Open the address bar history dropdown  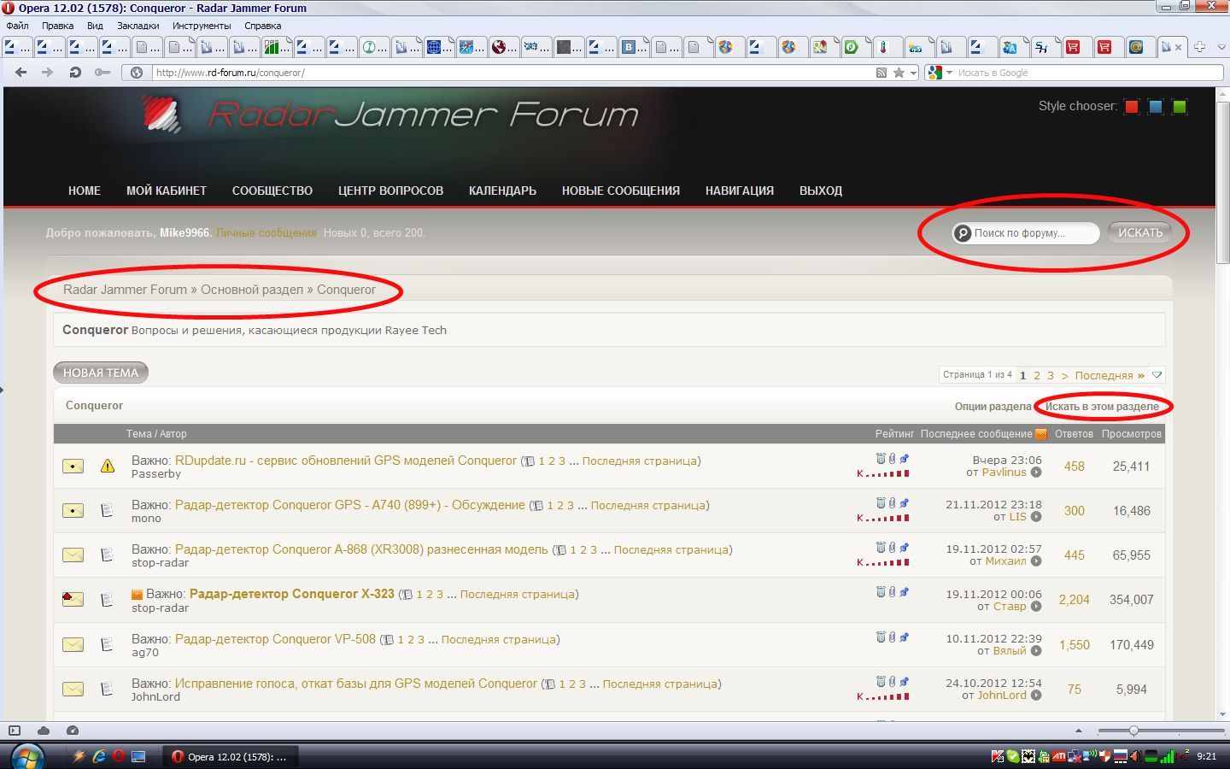pyautogui.click(x=913, y=73)
